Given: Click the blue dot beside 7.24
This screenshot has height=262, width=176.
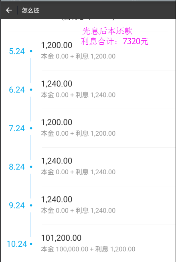Looking at the screenshot, I should pyautogui.click(x=31, y=128).
